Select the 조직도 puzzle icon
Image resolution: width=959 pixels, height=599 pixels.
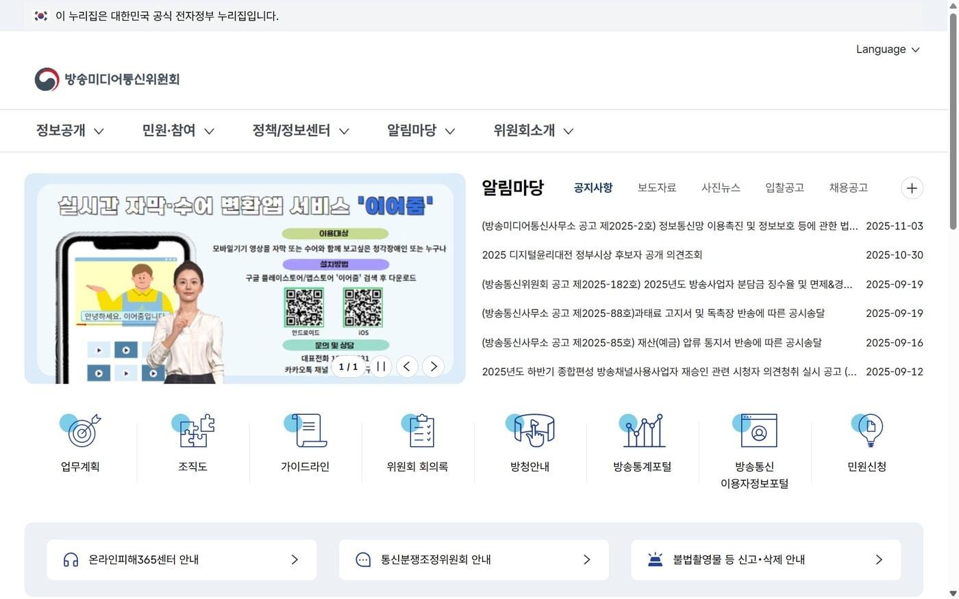pos(192,431)
